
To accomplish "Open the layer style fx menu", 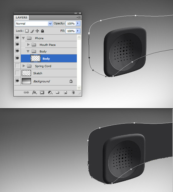I will pyautogui.click(x=35, y=92).
